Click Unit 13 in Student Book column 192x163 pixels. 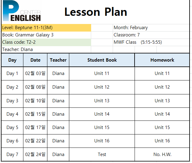click(102, 101)
